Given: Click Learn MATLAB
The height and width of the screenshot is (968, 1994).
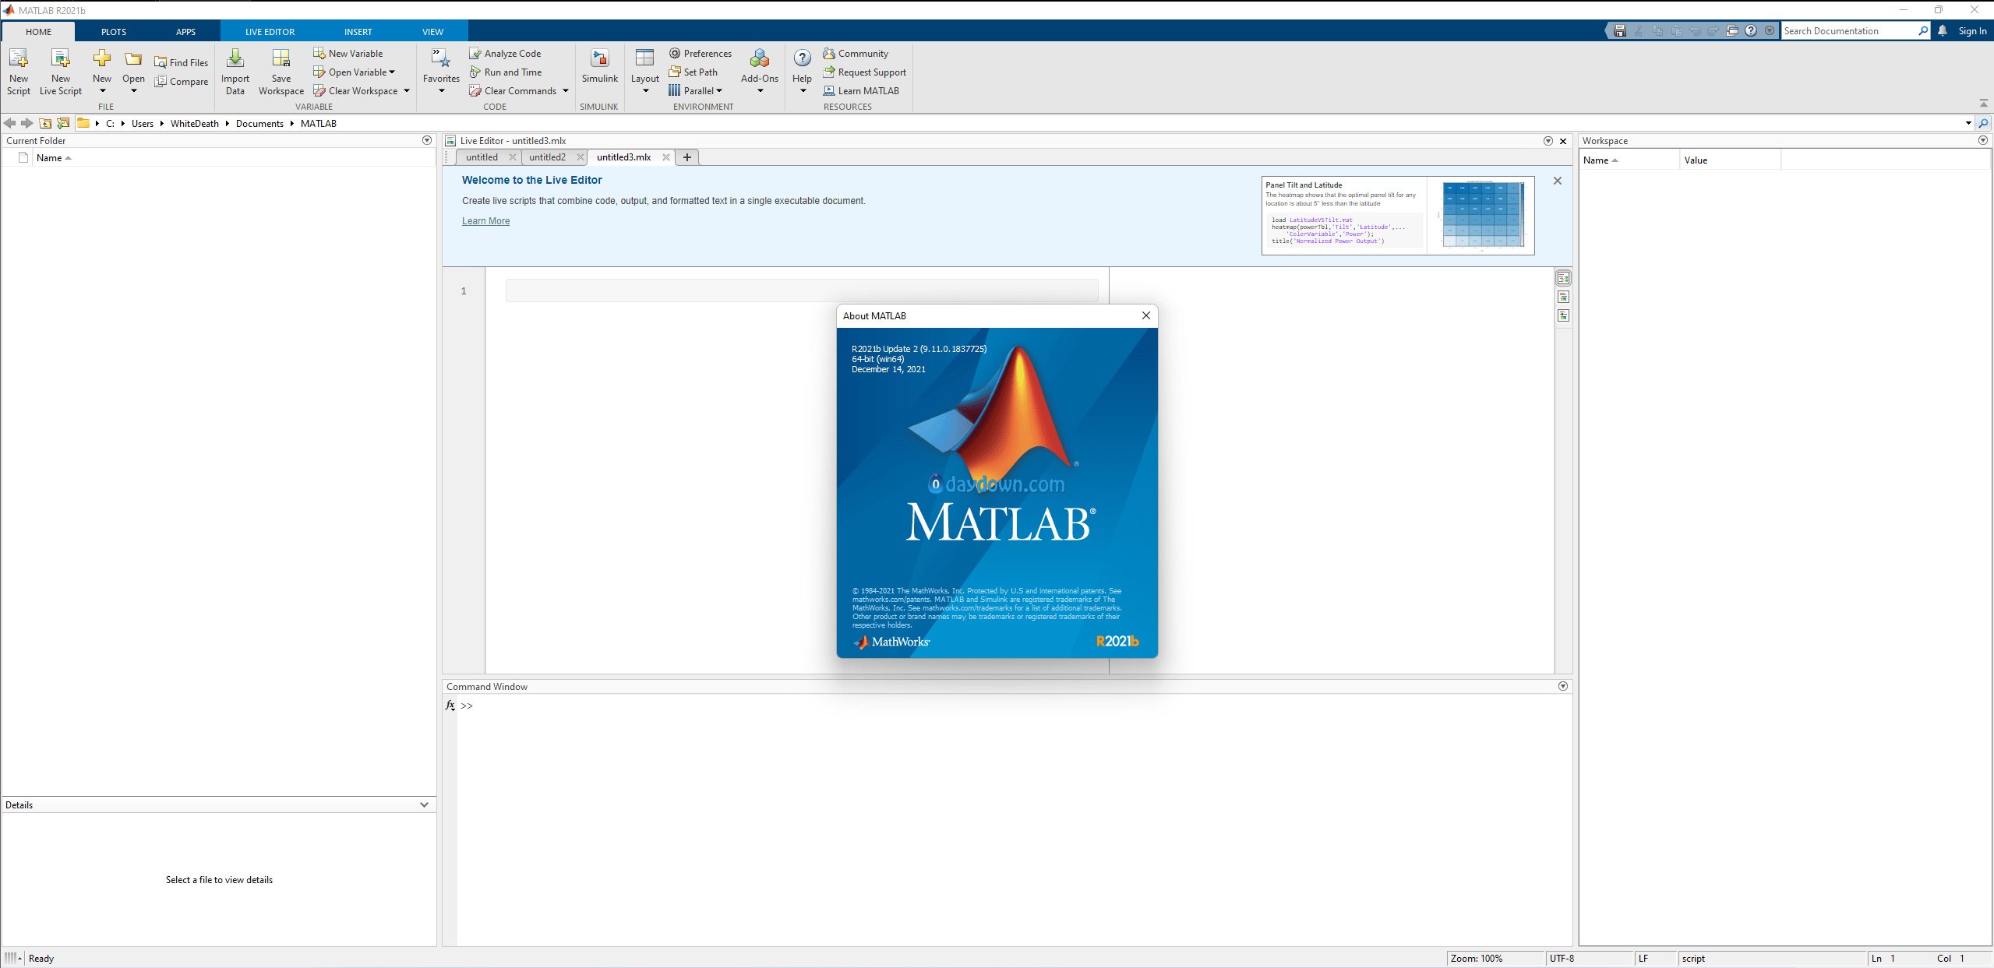Looking at the screenshot, I should coord(861,90).
